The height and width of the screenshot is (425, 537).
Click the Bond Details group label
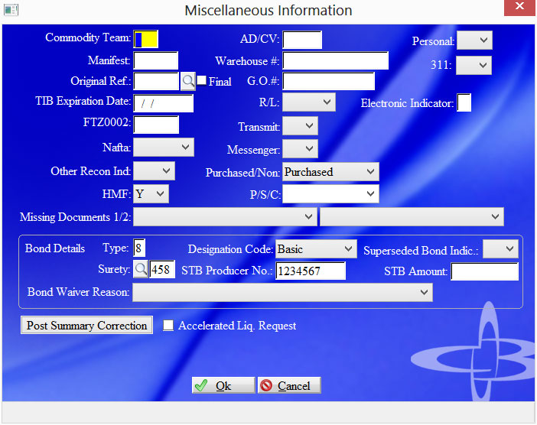click(55, 248)
